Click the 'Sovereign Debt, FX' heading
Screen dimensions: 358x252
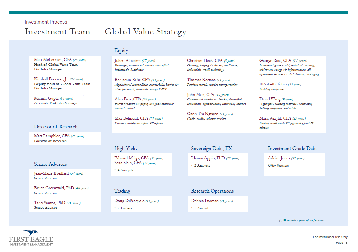[x=212, y=149]
